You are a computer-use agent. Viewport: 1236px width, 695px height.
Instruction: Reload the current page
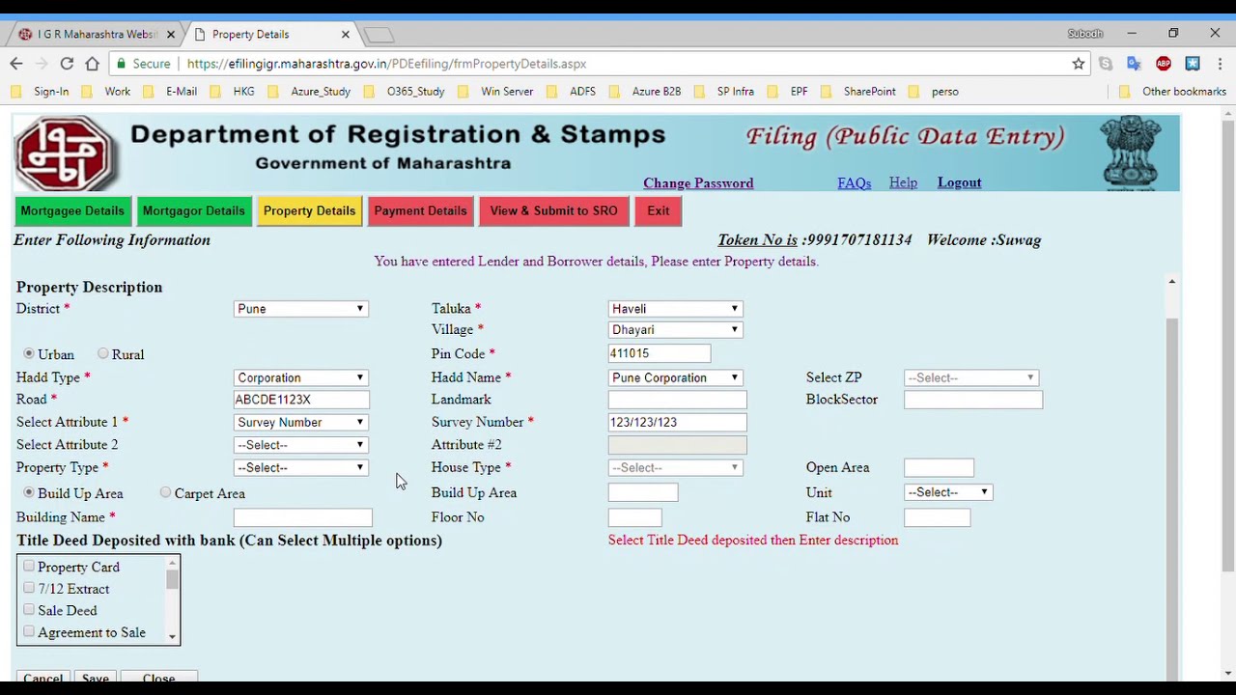pyautogui.click(x=67, y=64)
